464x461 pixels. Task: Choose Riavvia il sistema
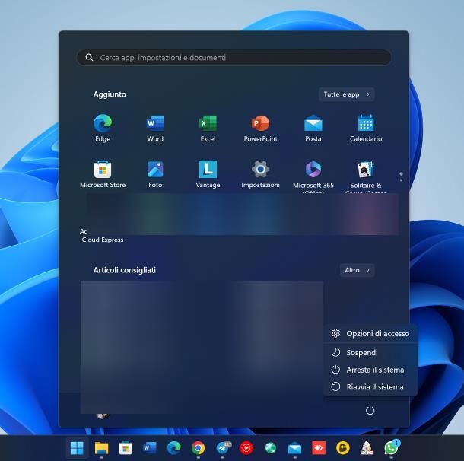(370, 387)
